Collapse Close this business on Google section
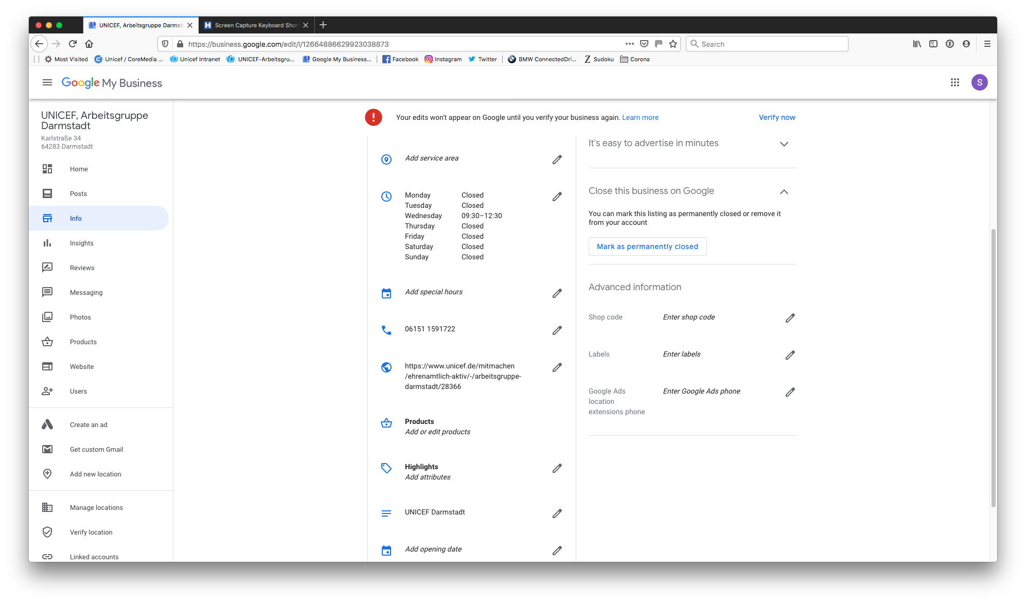 tap(784, 192)
